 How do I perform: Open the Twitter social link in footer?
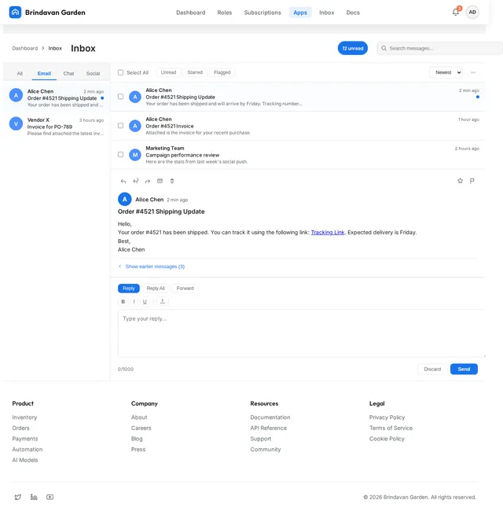pyautogui.click(x=18, y=497)
